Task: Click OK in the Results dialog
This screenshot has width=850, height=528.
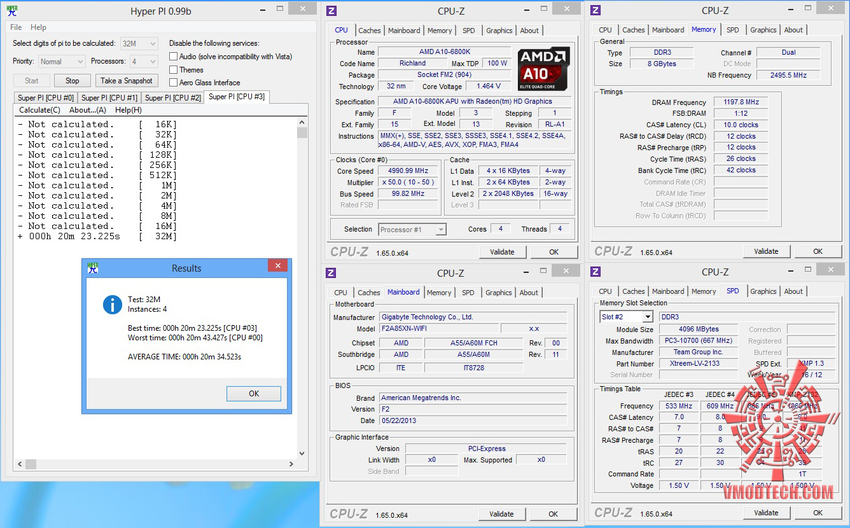Action: pyautogui.click(x=254, y=394)
